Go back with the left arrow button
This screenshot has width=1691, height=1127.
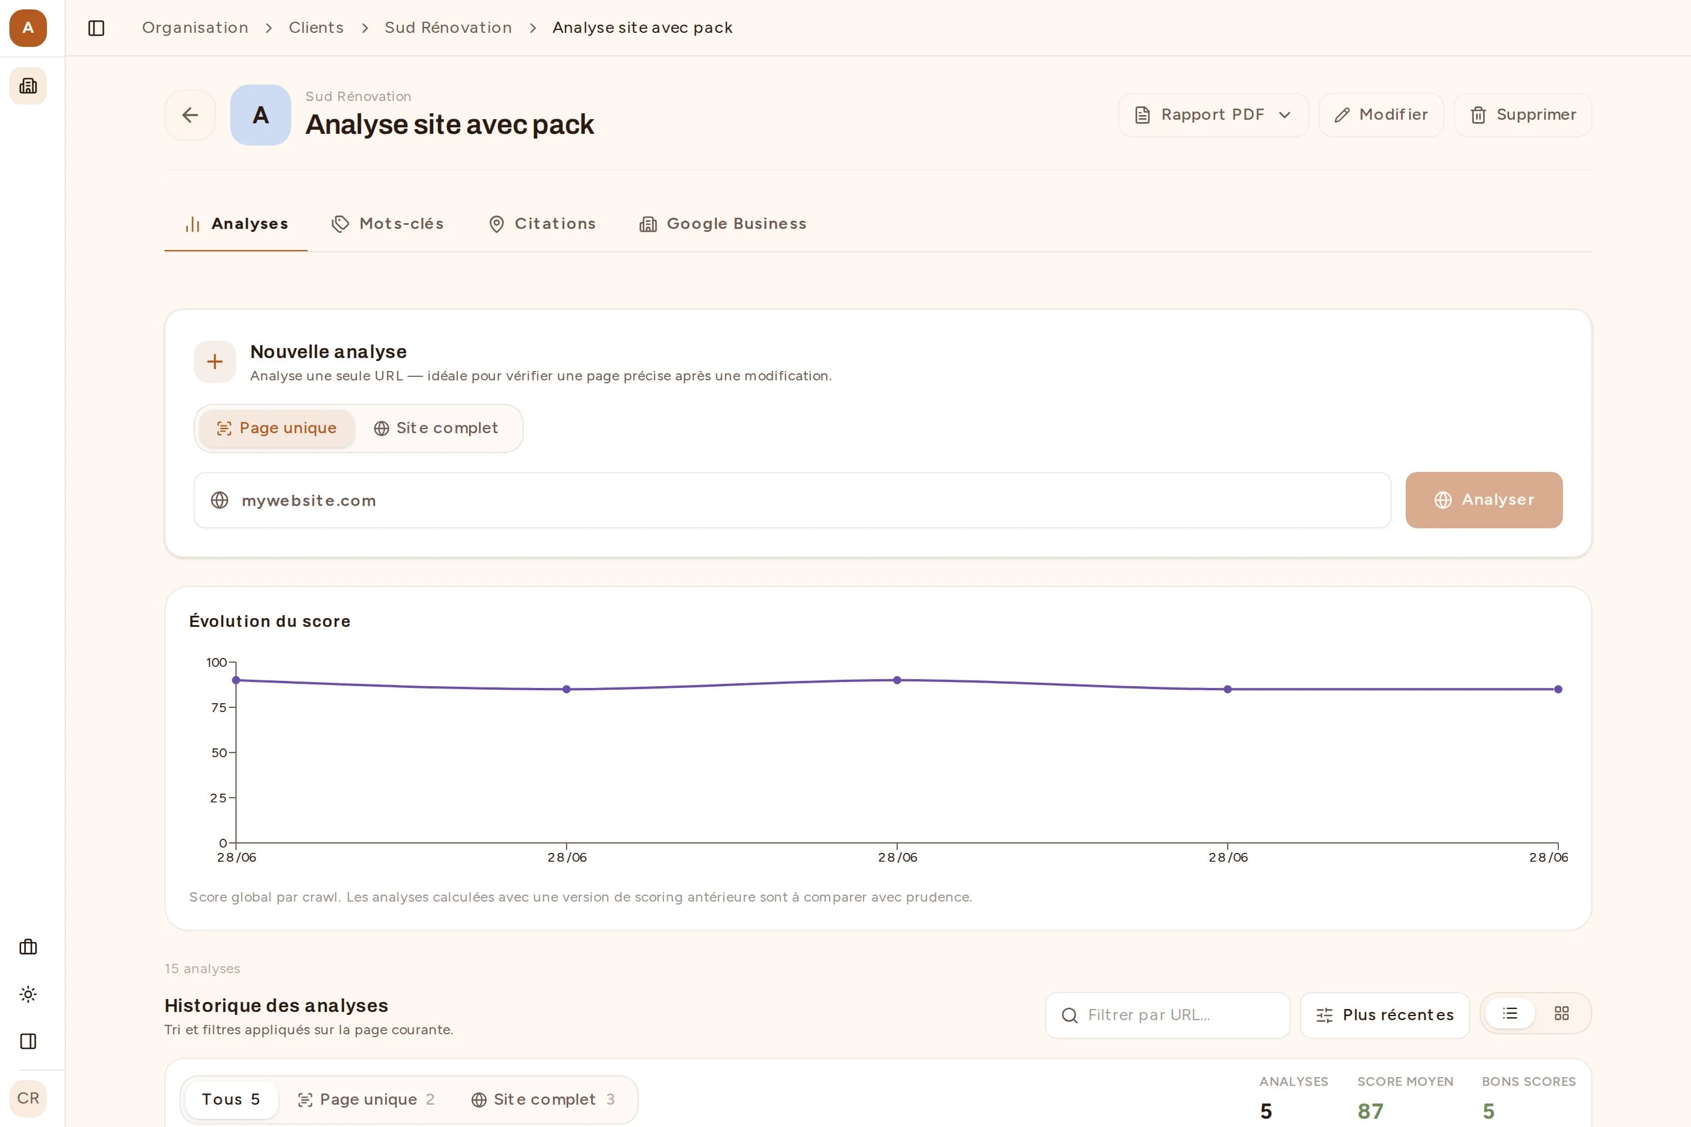(x=190, y=115)
